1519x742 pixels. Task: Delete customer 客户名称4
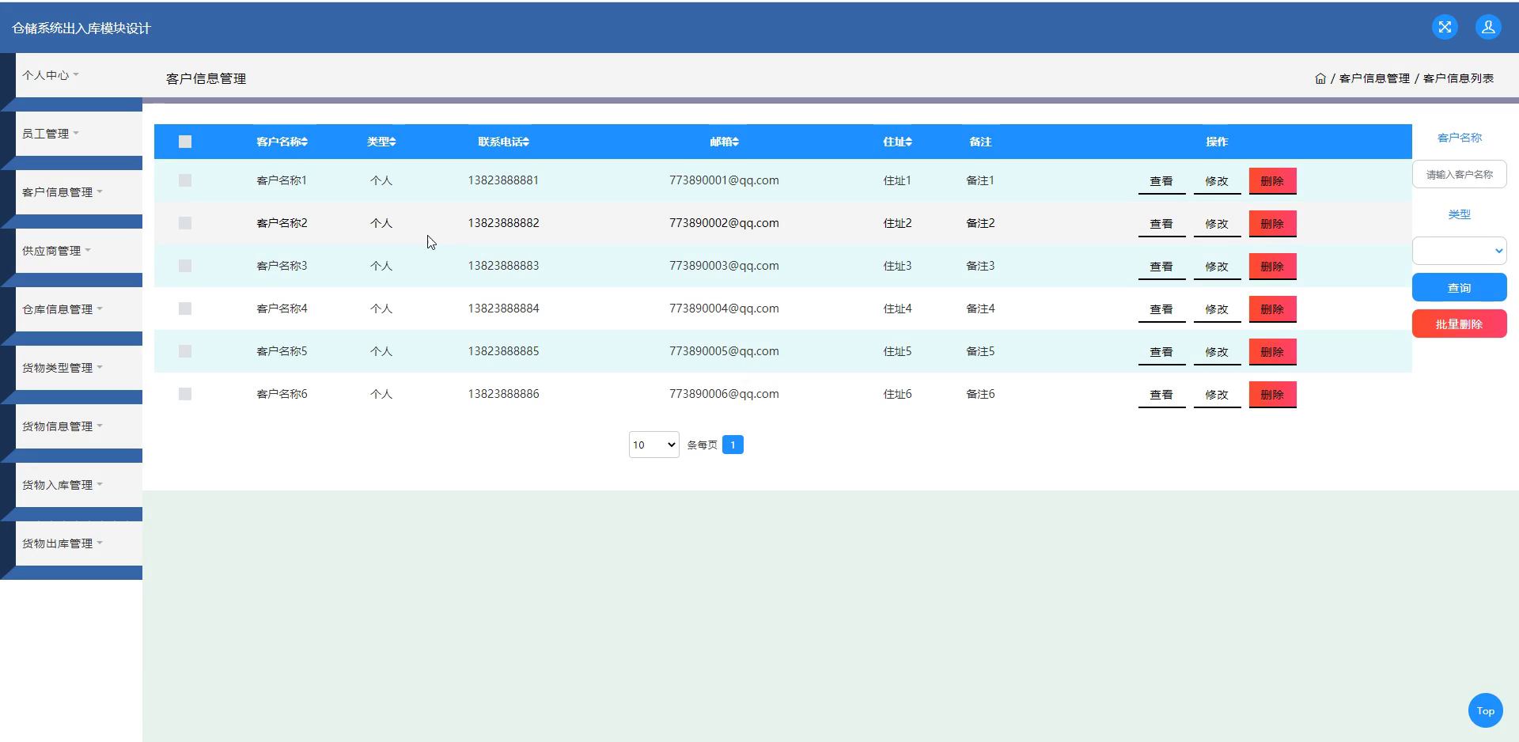(1272, 309)
